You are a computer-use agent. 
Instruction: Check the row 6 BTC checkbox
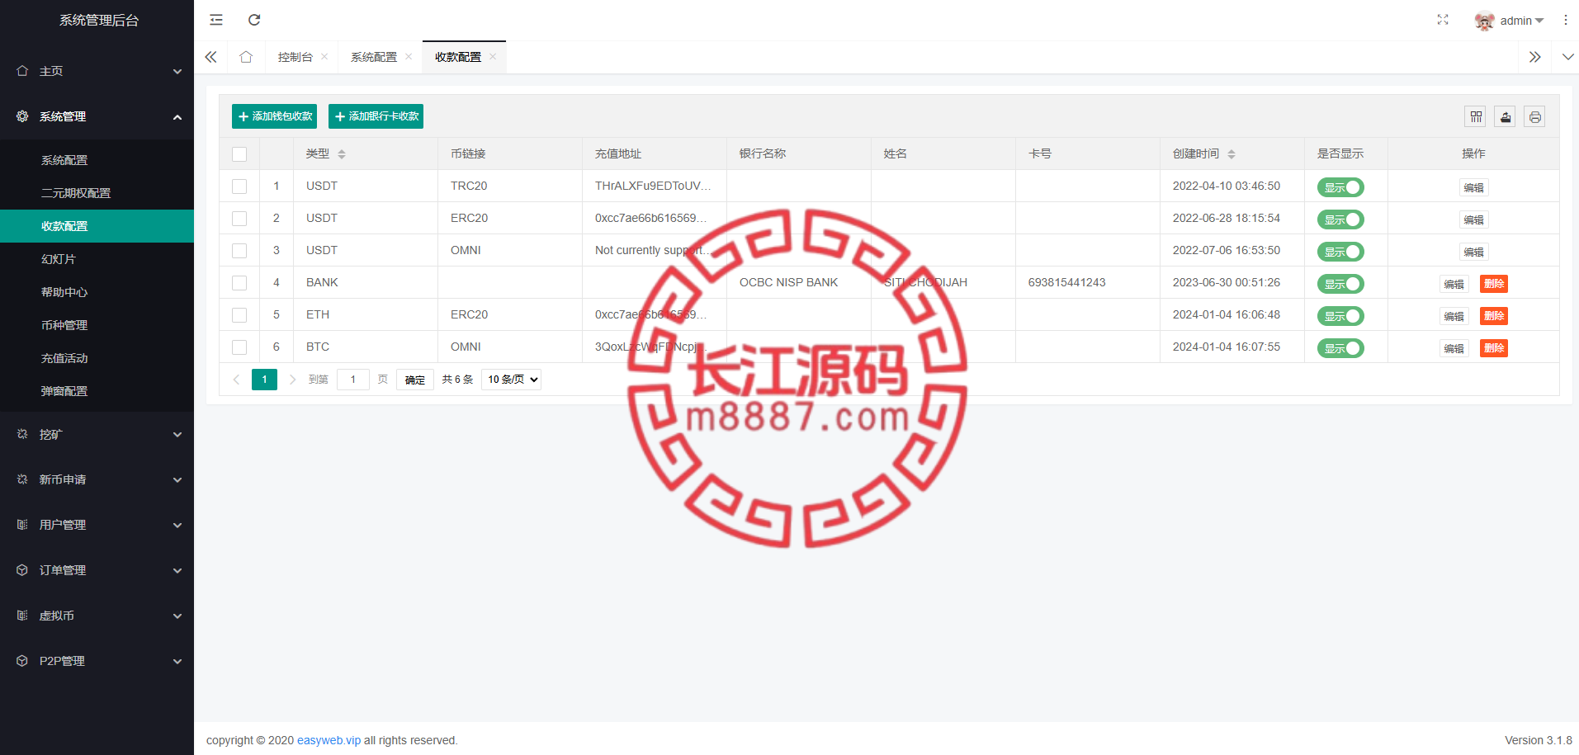pyautogui.click(x=239, y=347)
